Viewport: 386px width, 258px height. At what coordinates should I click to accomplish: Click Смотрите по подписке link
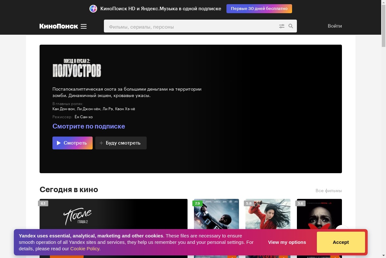pos(89,126)
